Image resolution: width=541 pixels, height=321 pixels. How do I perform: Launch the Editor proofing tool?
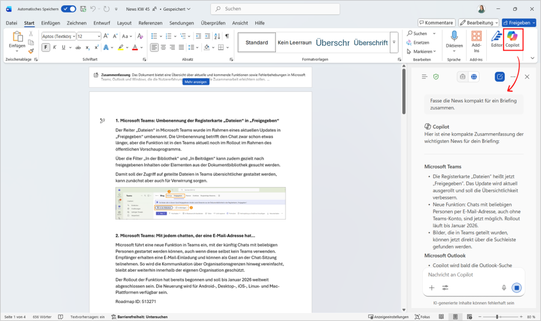tap(497, 39)
